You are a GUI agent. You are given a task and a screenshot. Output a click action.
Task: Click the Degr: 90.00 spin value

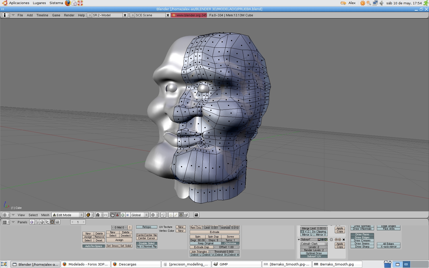pos(197,240)
